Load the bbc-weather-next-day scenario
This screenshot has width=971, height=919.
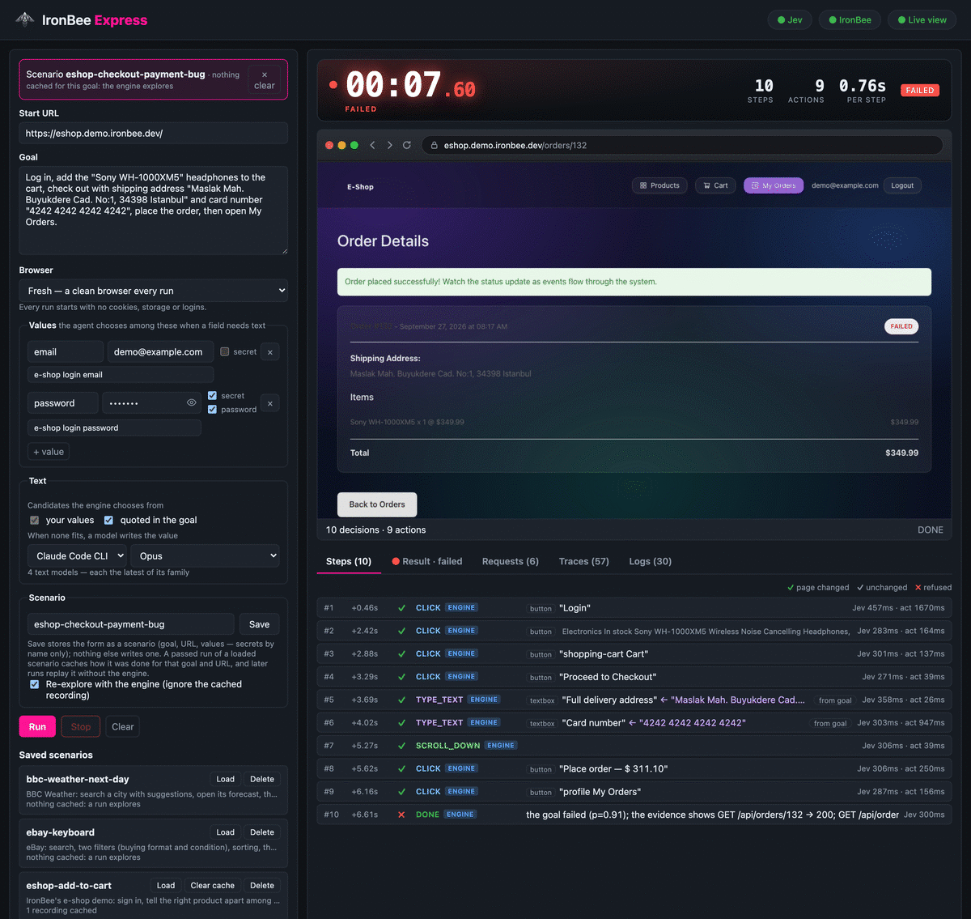[x=226, y=779]
